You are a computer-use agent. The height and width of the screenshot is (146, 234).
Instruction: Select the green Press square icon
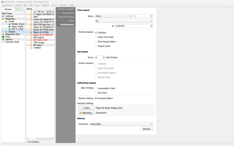pos(3,37)
